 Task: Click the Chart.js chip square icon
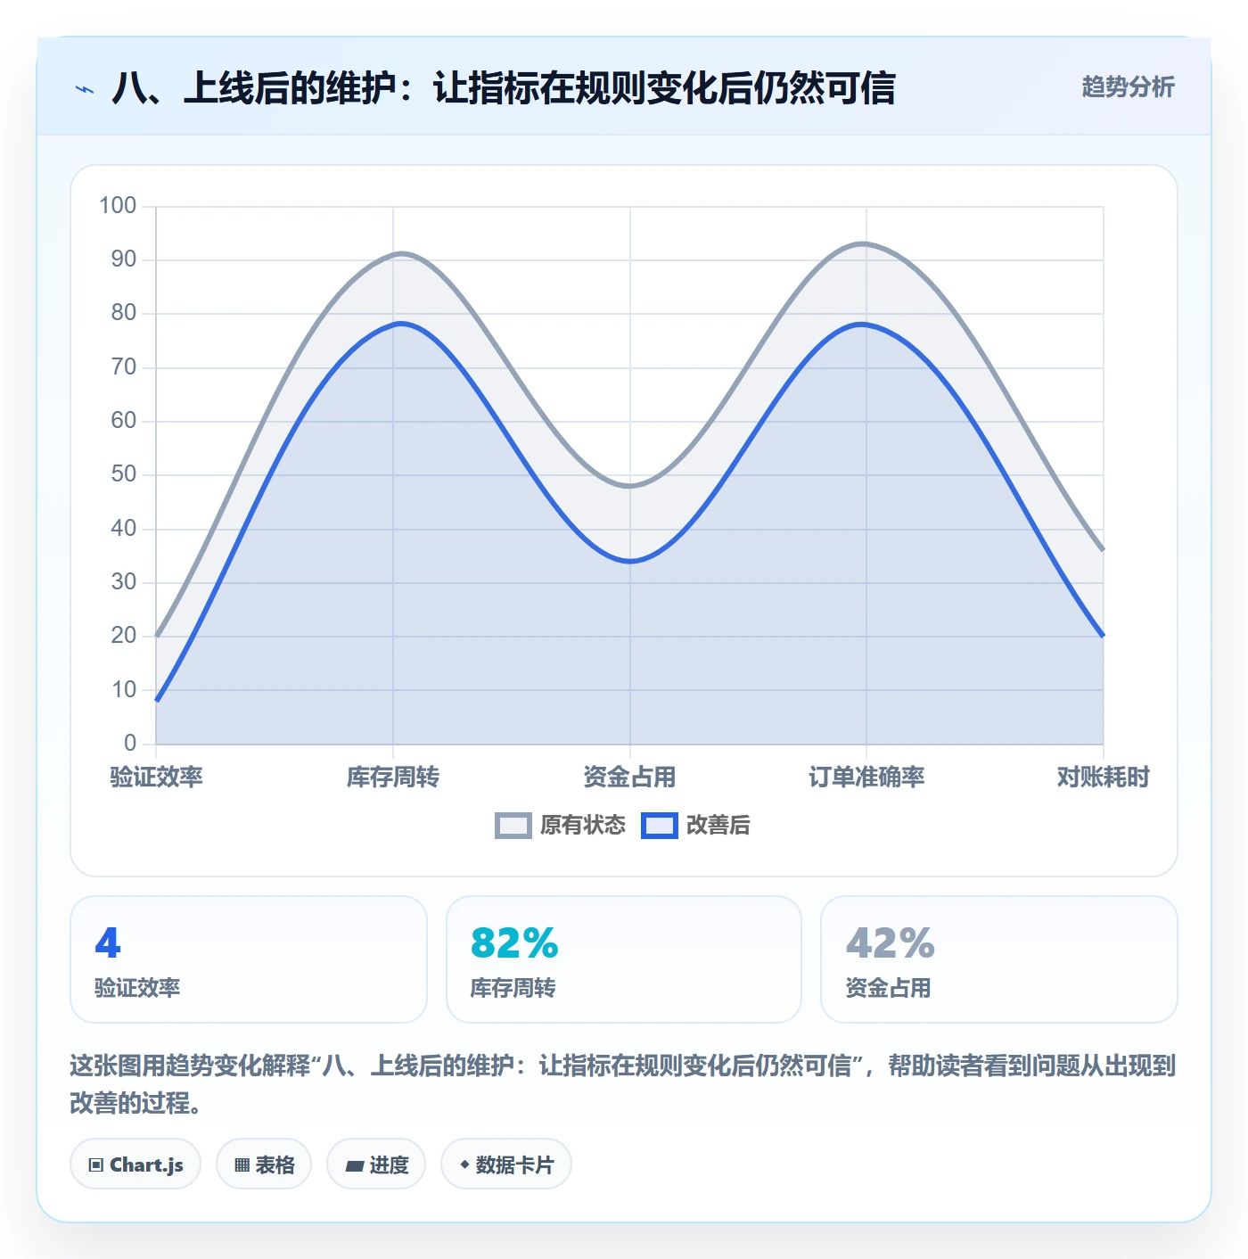[96, 1164]
